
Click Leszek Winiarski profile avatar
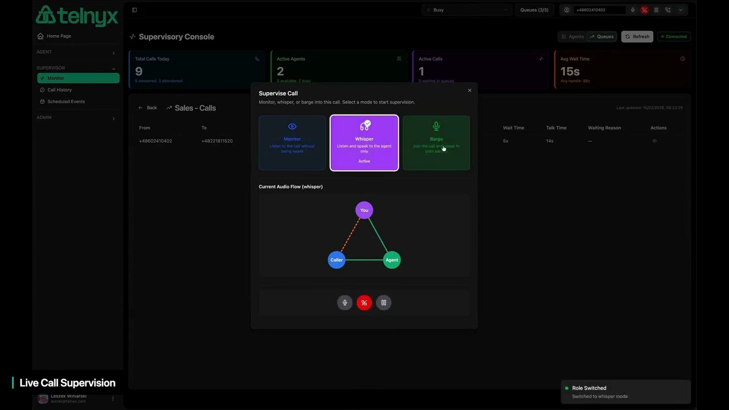click(43, 399)
